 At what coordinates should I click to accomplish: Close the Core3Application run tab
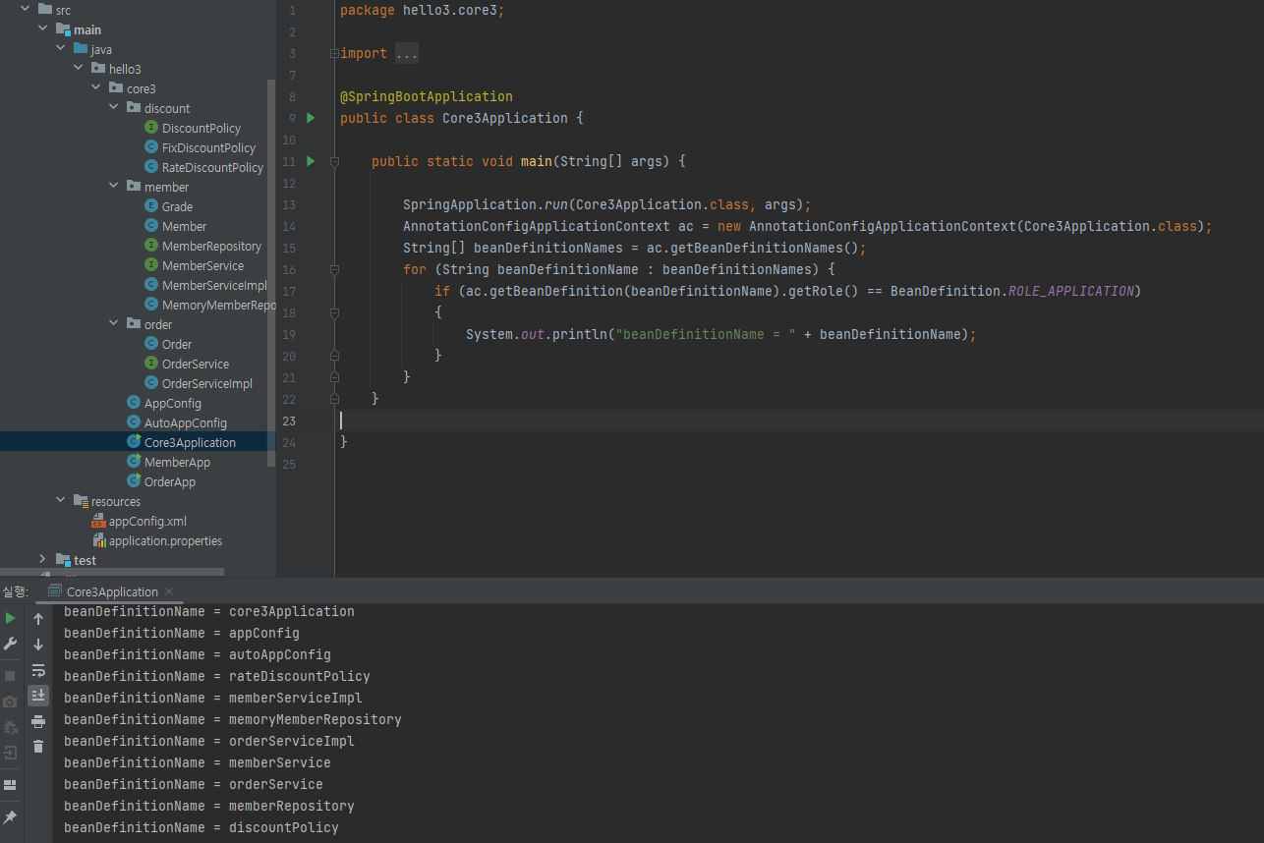(169, 591)
